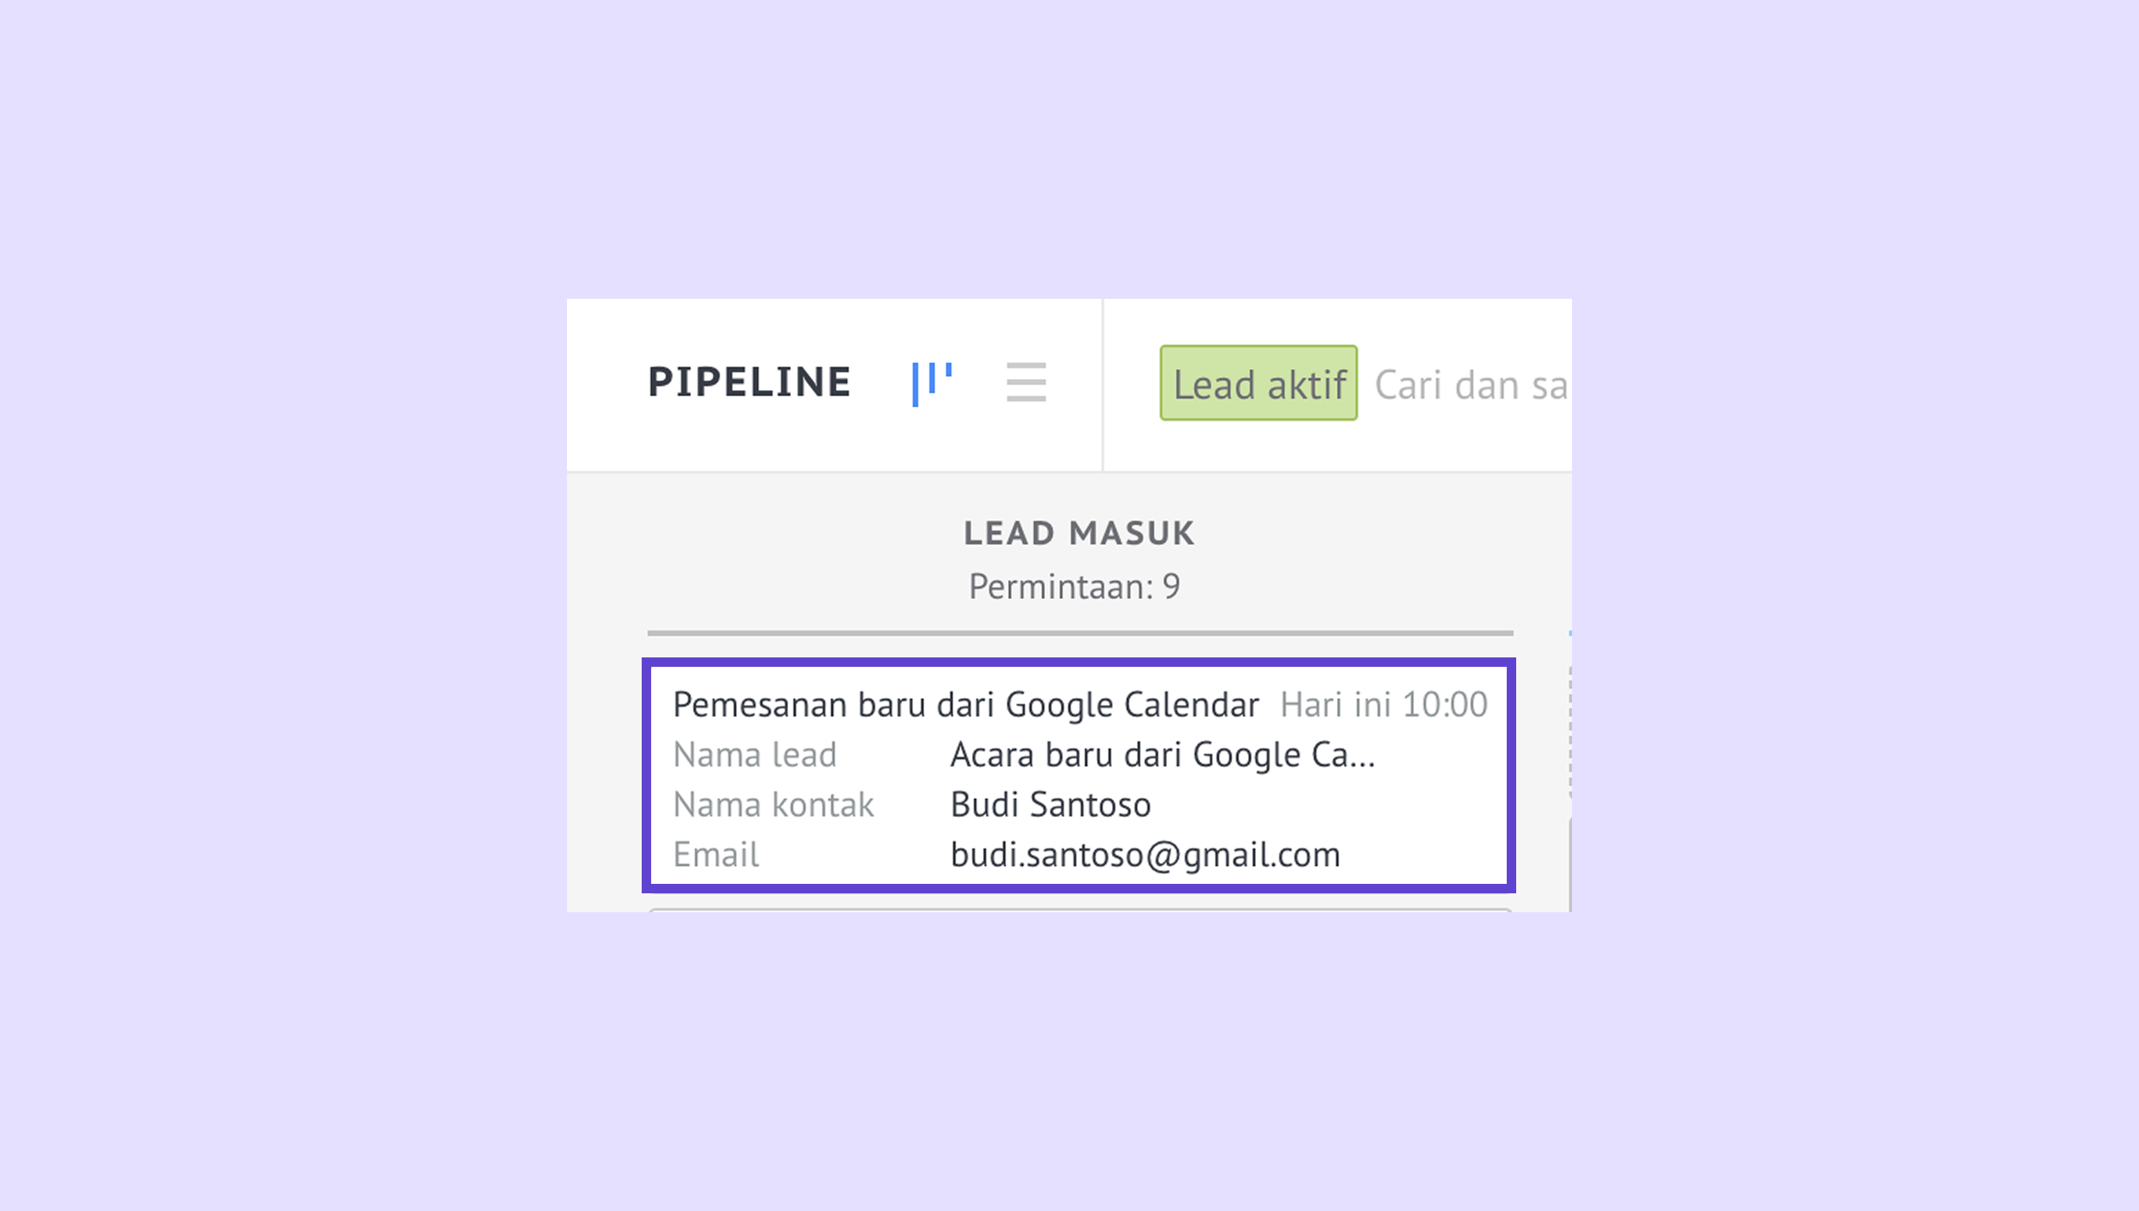Click solid card edge below dashed placeholder

coord(1570,865)
